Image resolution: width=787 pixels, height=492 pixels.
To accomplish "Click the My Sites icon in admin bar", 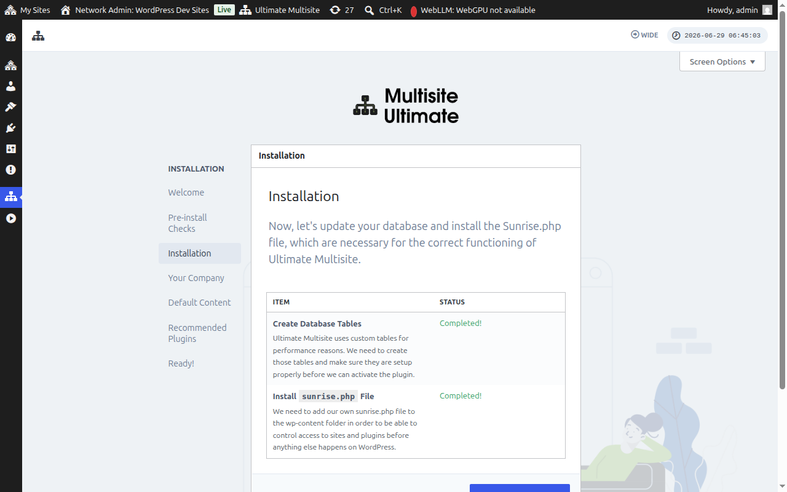I will (x=10, y=10).
